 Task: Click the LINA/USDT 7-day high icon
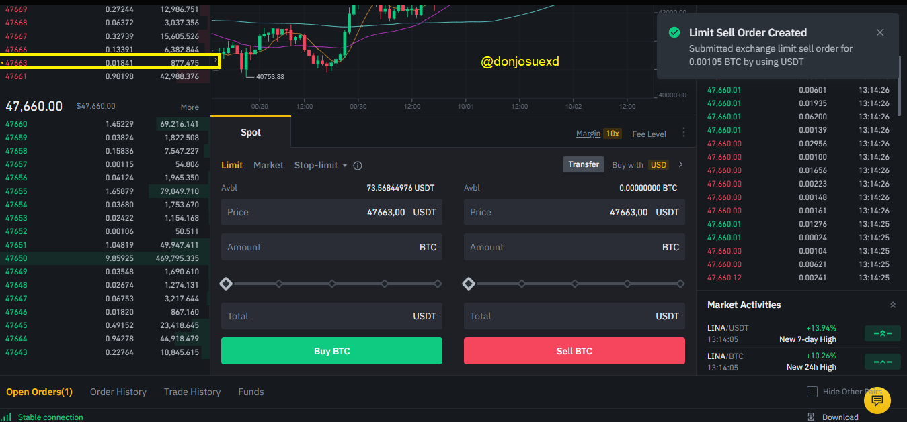point(881,333)
